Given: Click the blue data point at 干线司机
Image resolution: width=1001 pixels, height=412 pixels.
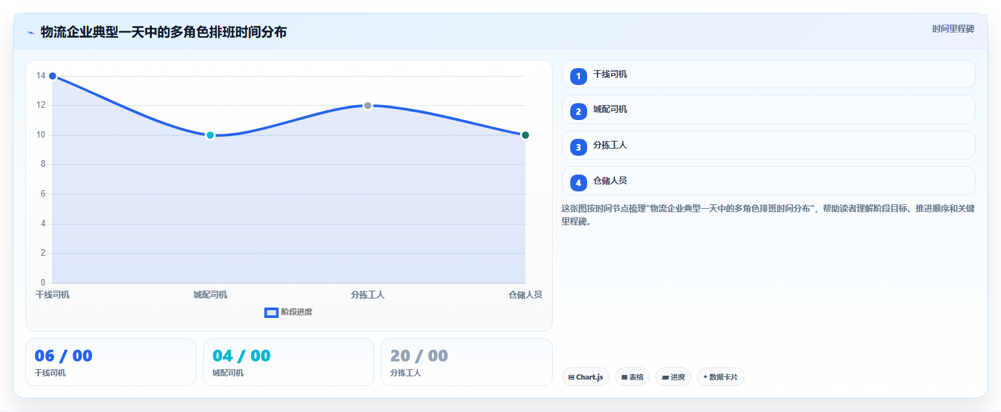Looking at the screenshot, I should click(53, 76).
